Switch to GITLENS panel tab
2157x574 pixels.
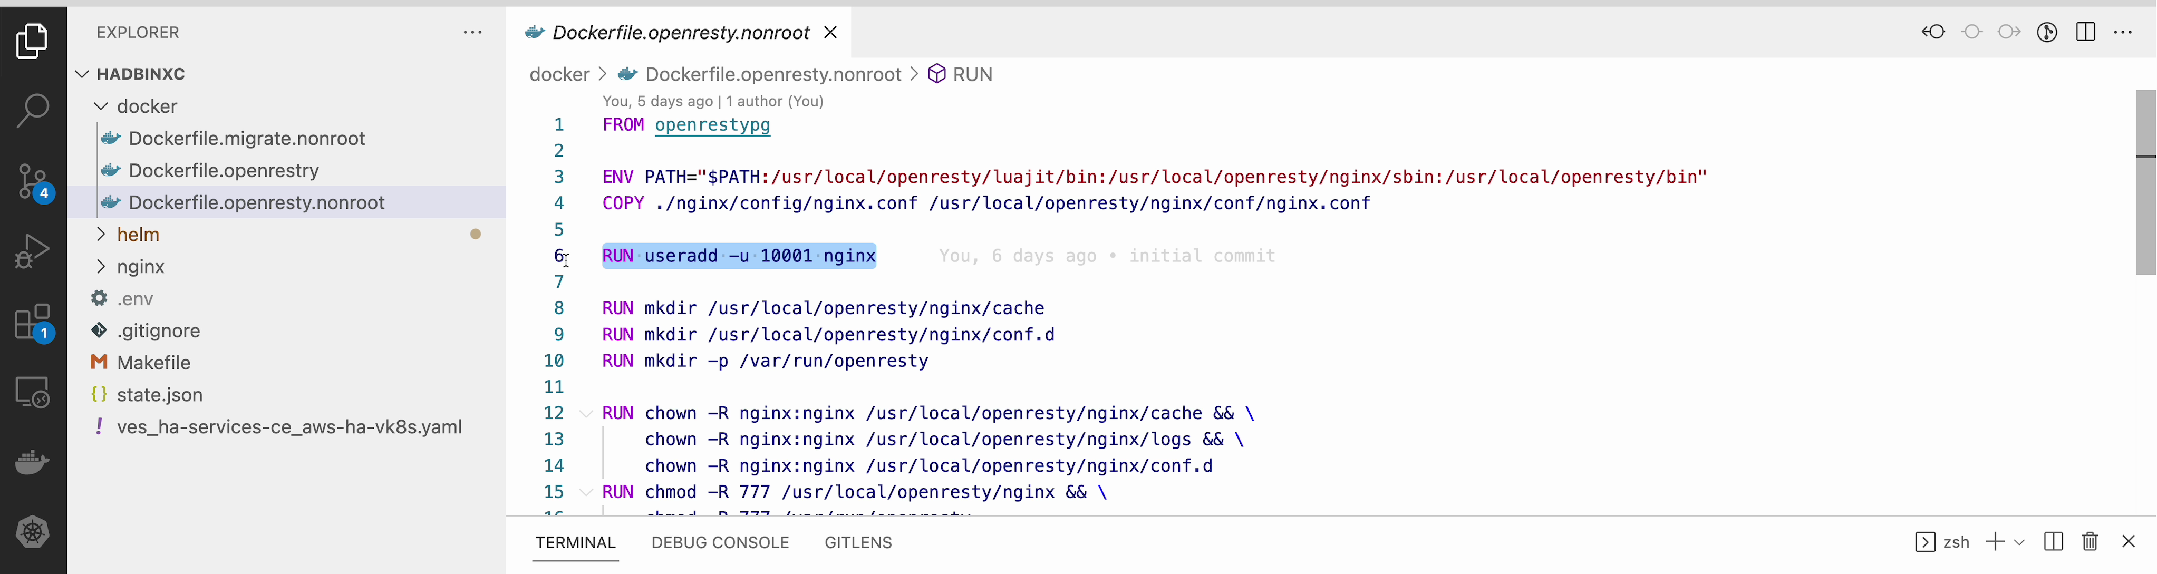coord(857,542)
